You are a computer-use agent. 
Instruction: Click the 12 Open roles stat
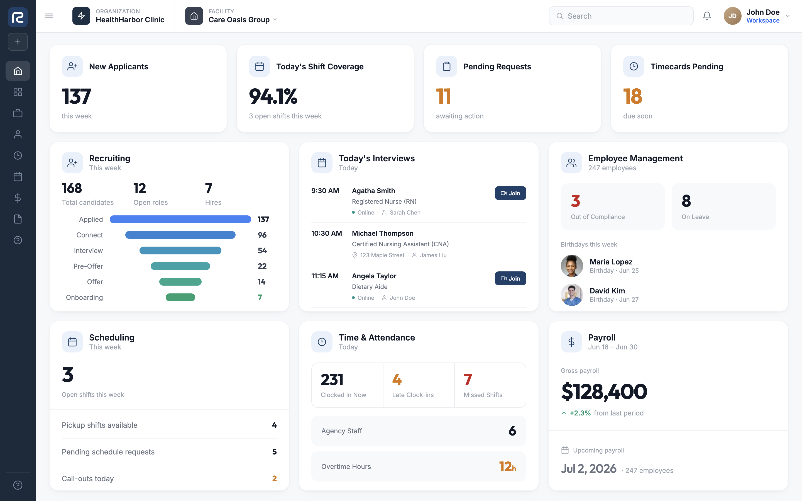pos(150,194)
